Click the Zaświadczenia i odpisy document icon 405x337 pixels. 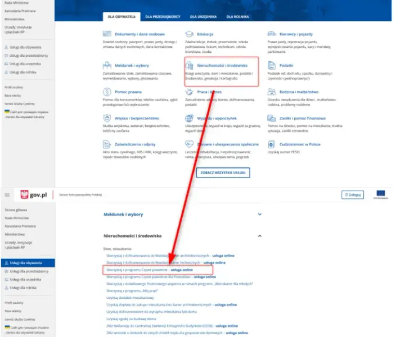pos(107,144)
